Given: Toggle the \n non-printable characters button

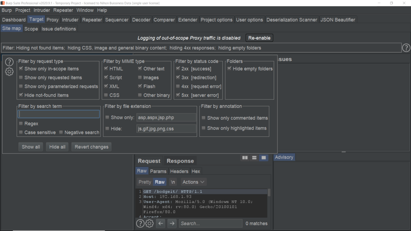Looking at the screenshot, I should click(173, 182).
